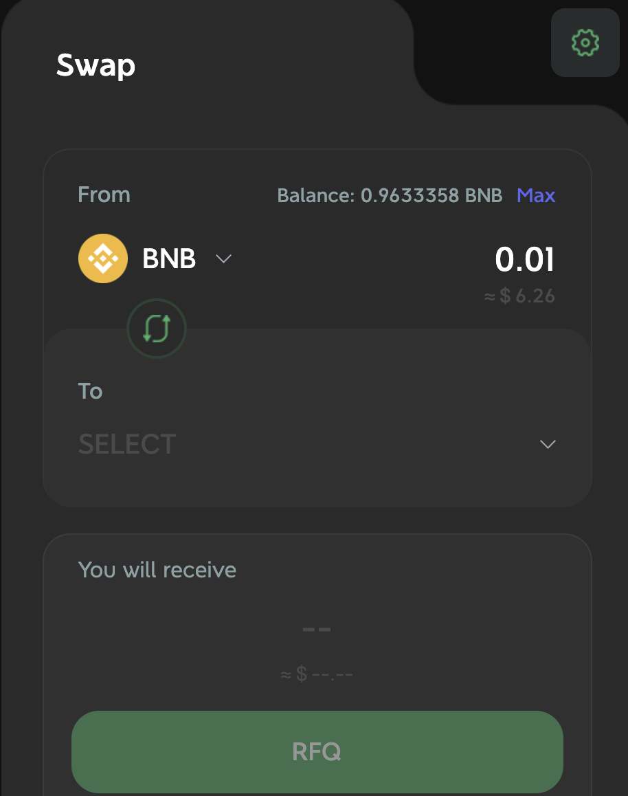Click the SELECT token placeholder
Viewport: 628px width, 796px height.
click(127, 444)
